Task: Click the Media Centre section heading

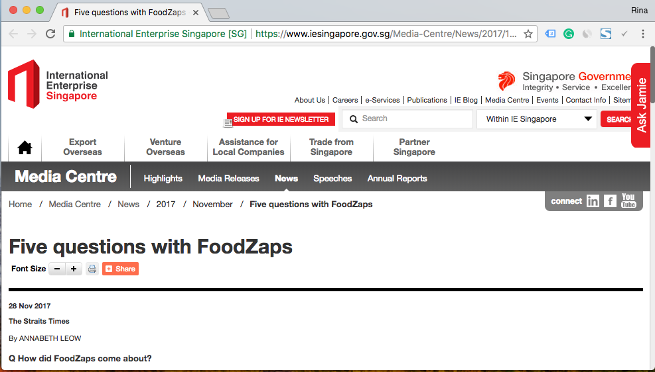Action: 66,177
